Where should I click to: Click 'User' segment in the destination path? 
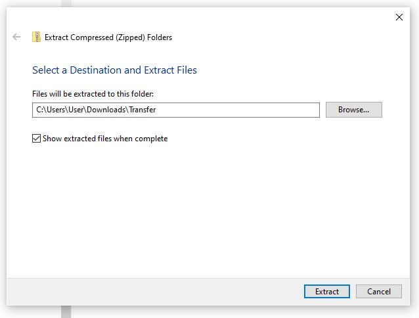[76, 110]
